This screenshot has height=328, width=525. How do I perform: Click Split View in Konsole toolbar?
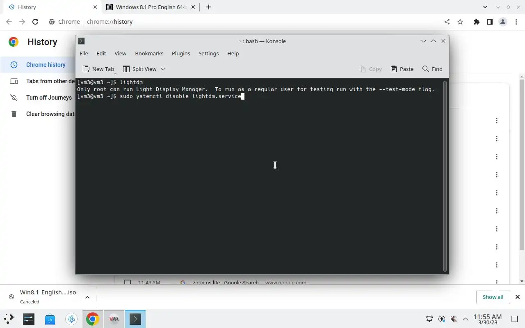(x=140, y=69)
